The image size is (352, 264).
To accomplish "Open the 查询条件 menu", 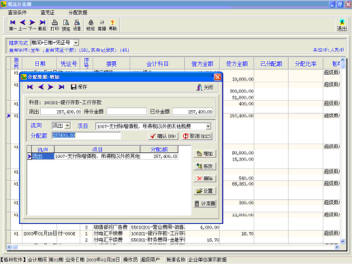I will [17, 13].
